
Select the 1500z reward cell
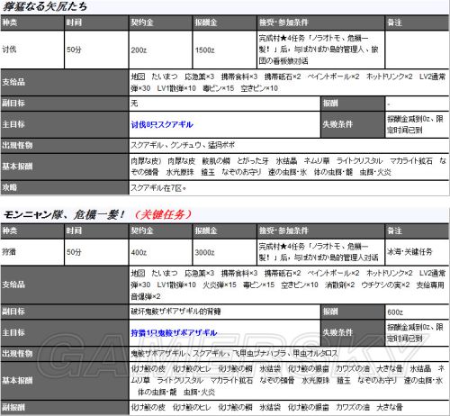[x=224, y=50]
